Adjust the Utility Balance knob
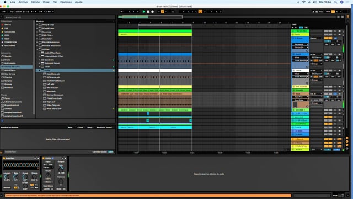 coord(61,181)
